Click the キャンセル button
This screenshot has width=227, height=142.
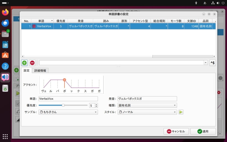pos(176,131)
